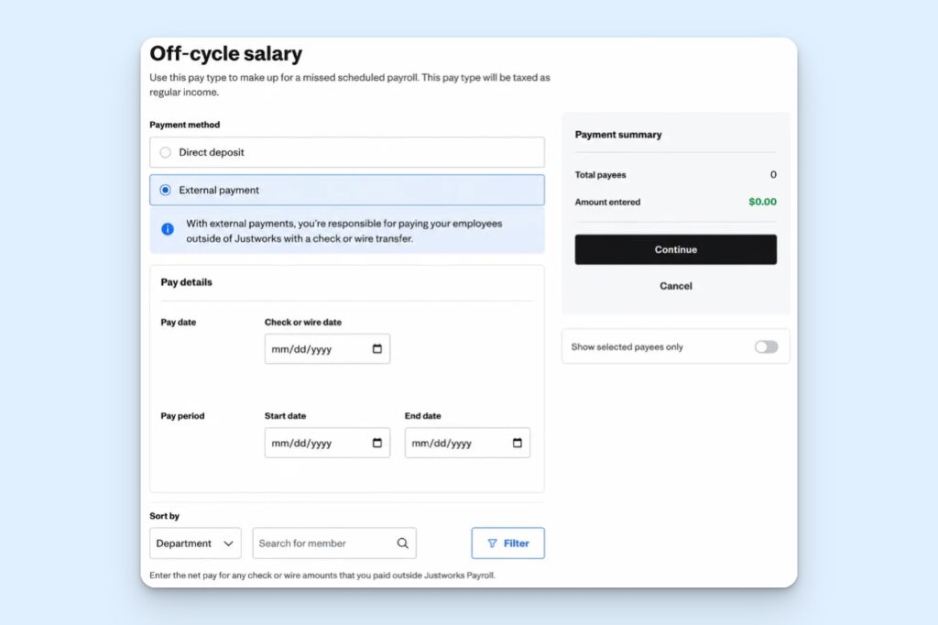
Task: Click Cancel in payment summary
Action: pos(676,286)
